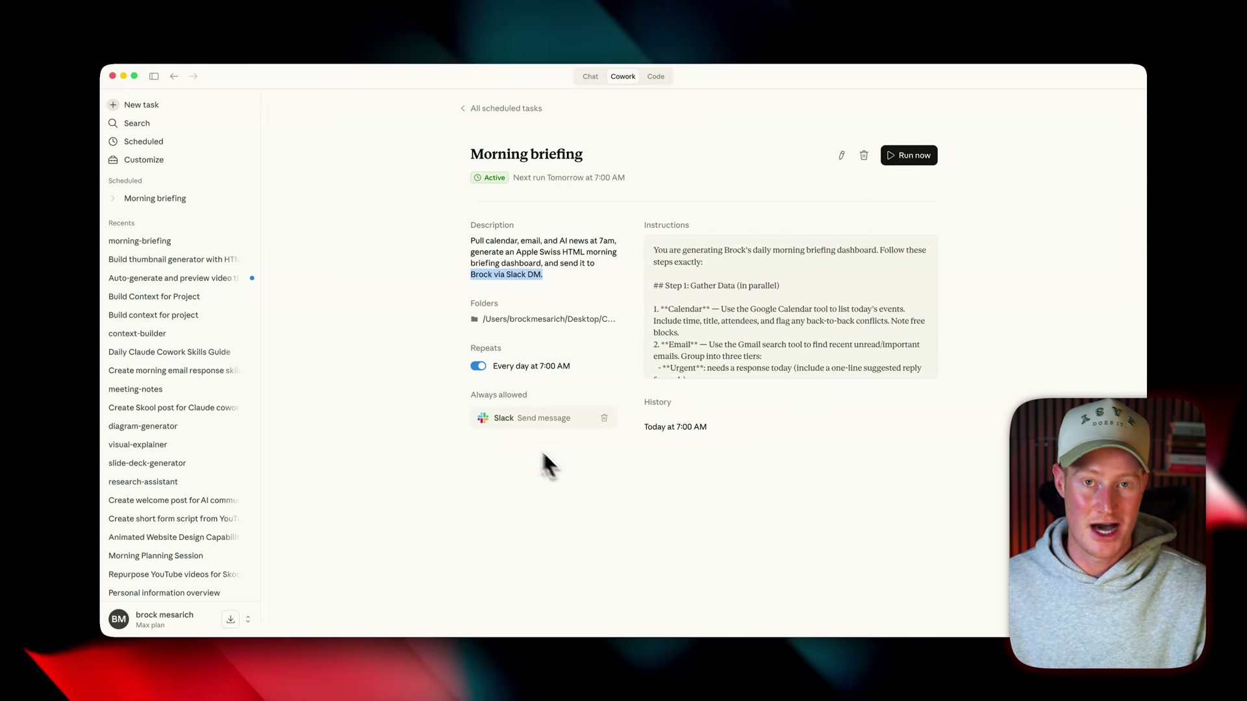
Task: Remove the Slack Send message permission
Action: [604, 418]
